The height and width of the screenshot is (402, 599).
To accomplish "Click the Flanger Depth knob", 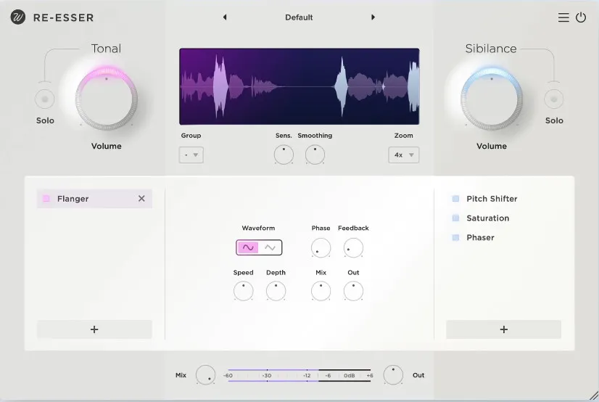I will click(x=276, y=291).
